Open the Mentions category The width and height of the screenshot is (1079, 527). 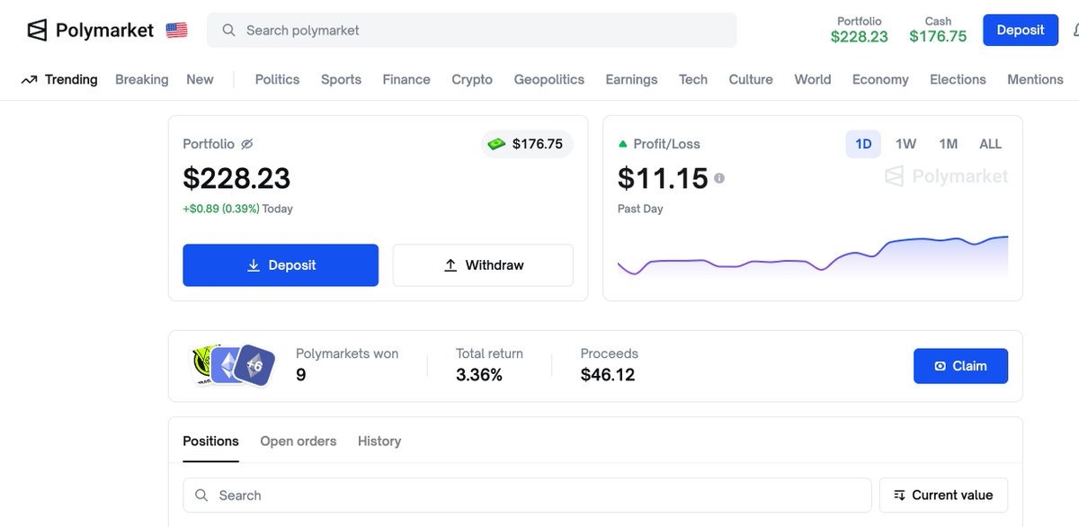tap(1035, 79)
